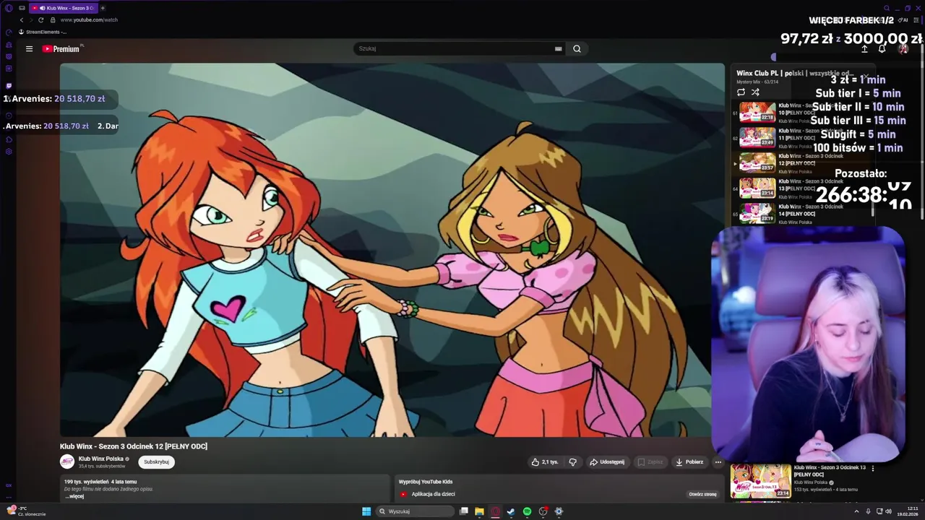Image resolution: width=925 pixels, height=520 pixels.
Task: Click the '199 tys. wyświetleń' view count text
Action: 85,482
